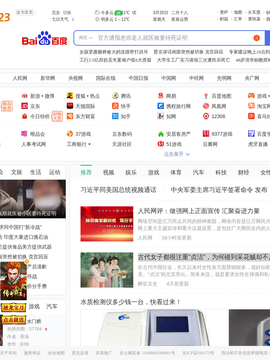Viewport: 270px width, 360px height.
Task: Switch to the 娱乐 tab
Action: tap(131, 172)
